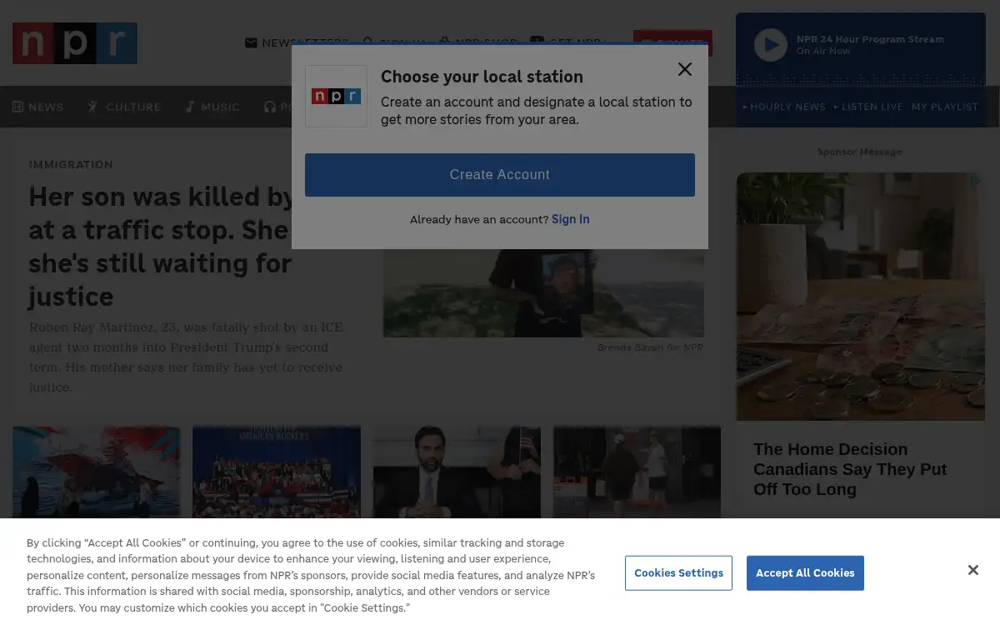Click the AdChoices icon on the ad

pyautogui.click(x=977, y=181)
